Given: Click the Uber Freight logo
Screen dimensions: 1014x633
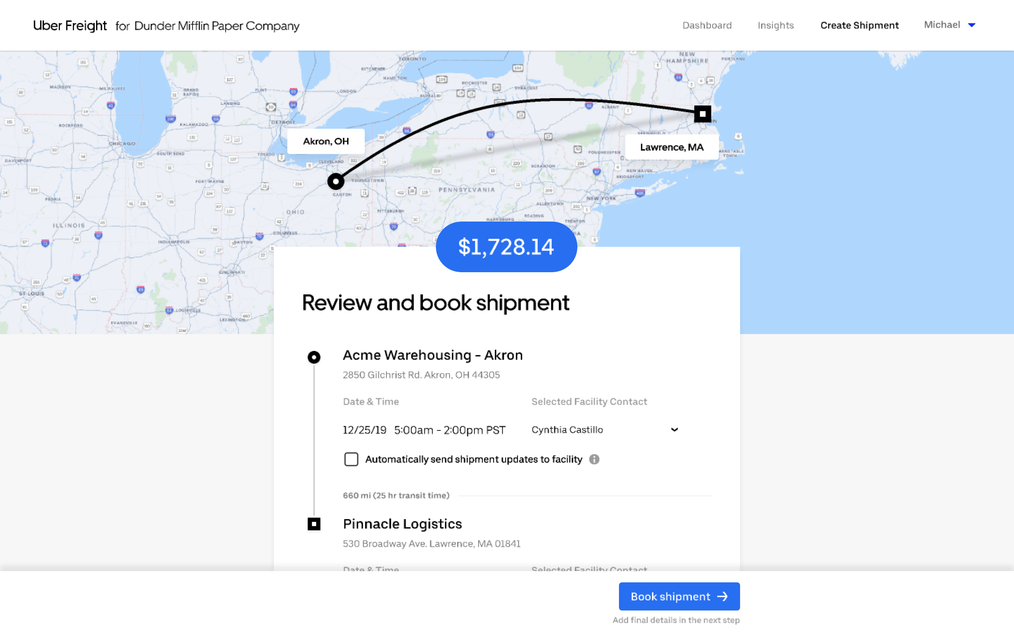Looking at the screenshot, I should click(70, 26).
